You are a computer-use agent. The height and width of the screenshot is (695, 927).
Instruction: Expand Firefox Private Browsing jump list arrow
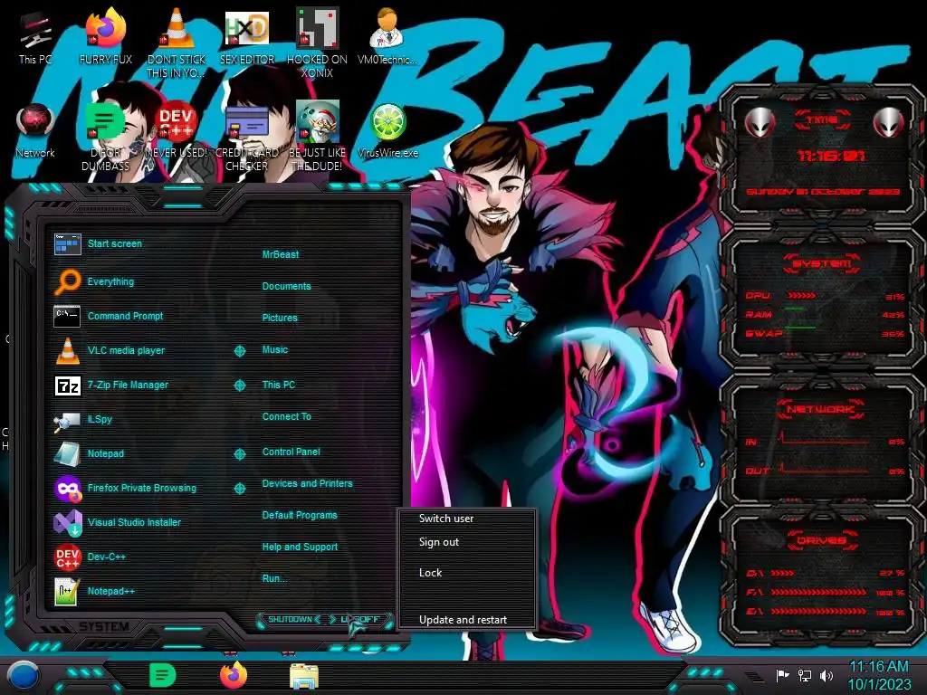pos(239,489)
